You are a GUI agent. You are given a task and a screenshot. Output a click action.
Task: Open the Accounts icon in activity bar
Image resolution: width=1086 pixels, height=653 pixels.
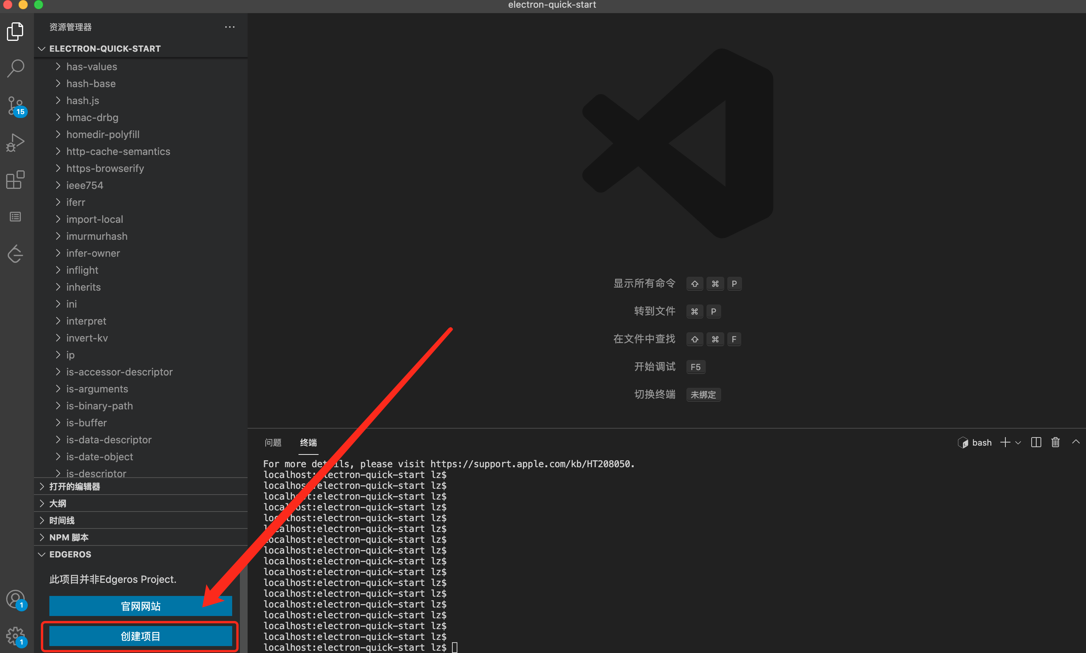16,599
